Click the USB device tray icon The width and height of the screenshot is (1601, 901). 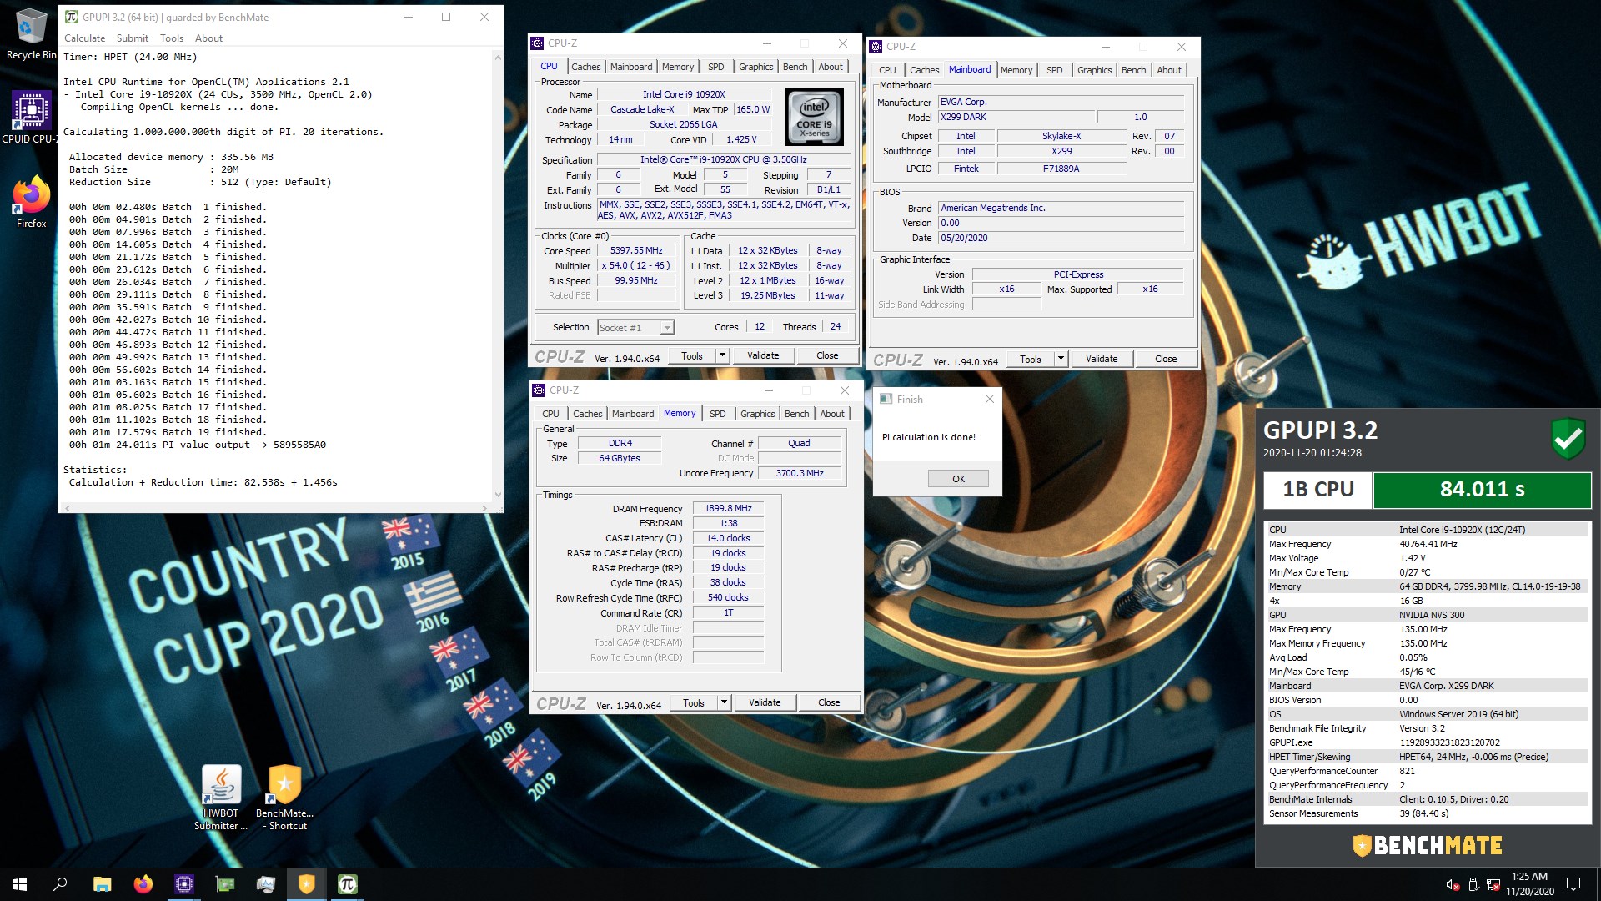click(1473, 884)
